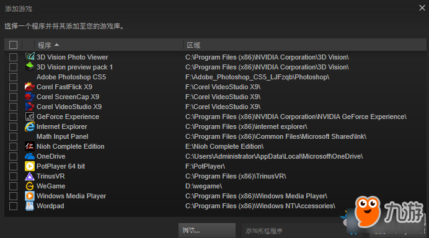Click the Photoshop path F:\Adobe_Photoshop_CS5_LJFzqb\Photoshop\

point(257,77)
